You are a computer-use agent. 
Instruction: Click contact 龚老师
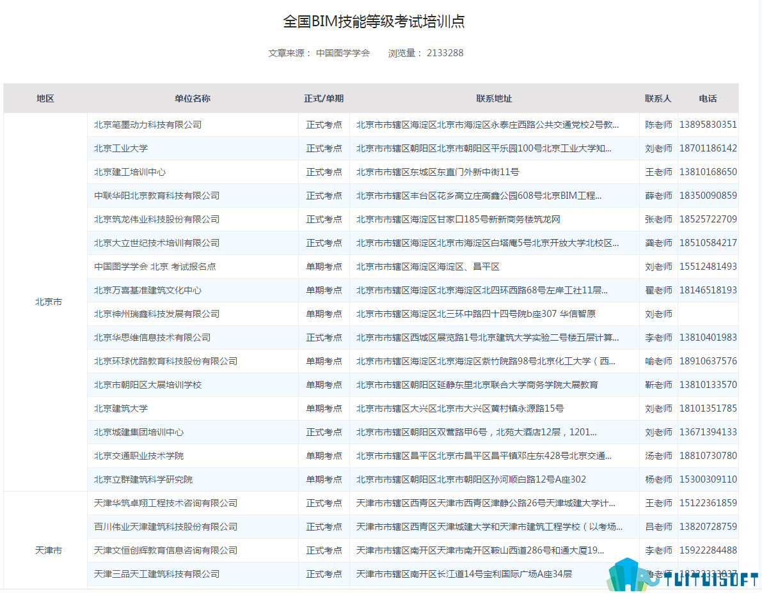tap(658, 243)
